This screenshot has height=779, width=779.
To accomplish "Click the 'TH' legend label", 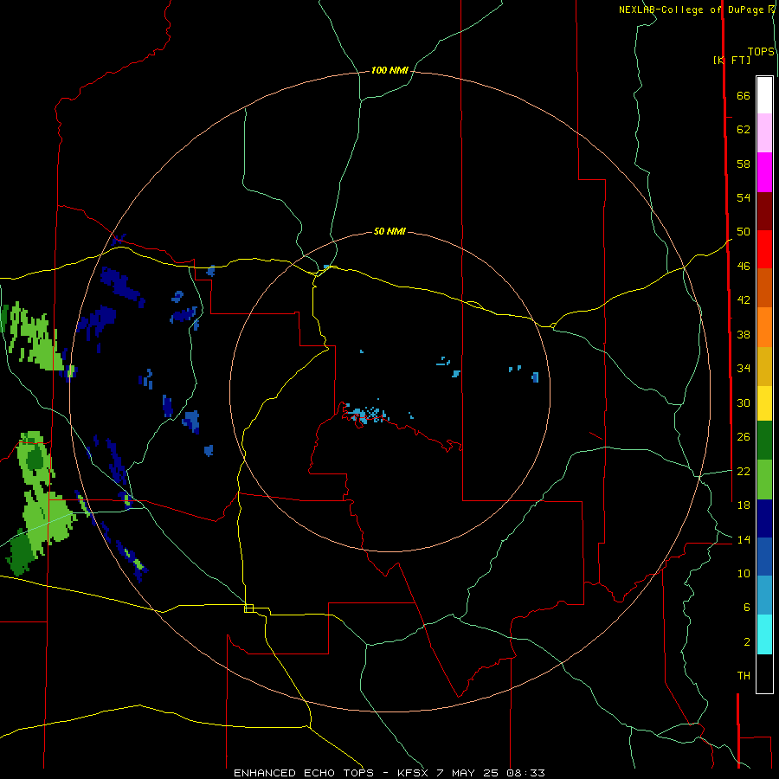I will pos(744,675).
